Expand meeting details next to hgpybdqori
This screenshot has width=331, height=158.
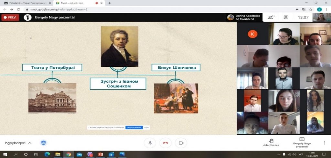click(x=30, y=143)
